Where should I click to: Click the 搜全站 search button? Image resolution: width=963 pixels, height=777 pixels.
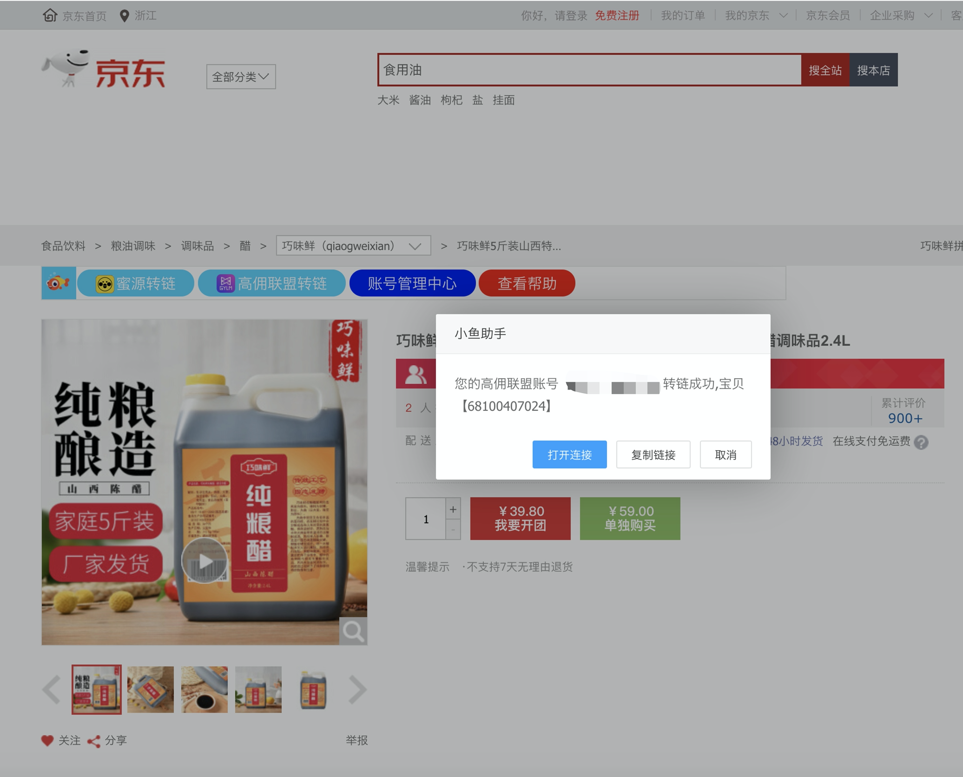[825, 70]
